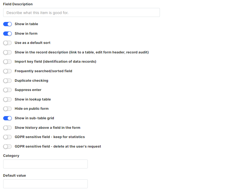Focus the Default value input box

(45, 184)
